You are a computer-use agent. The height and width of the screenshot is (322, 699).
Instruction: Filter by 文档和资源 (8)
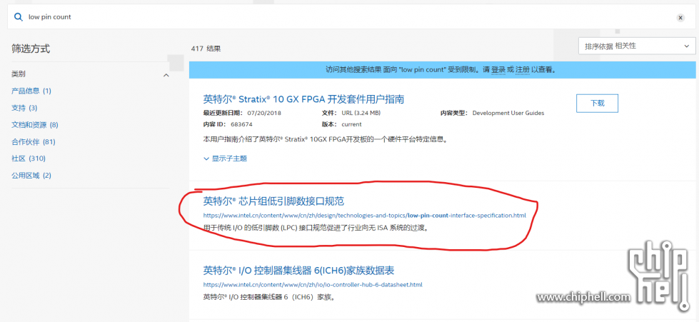coord(35,125)
